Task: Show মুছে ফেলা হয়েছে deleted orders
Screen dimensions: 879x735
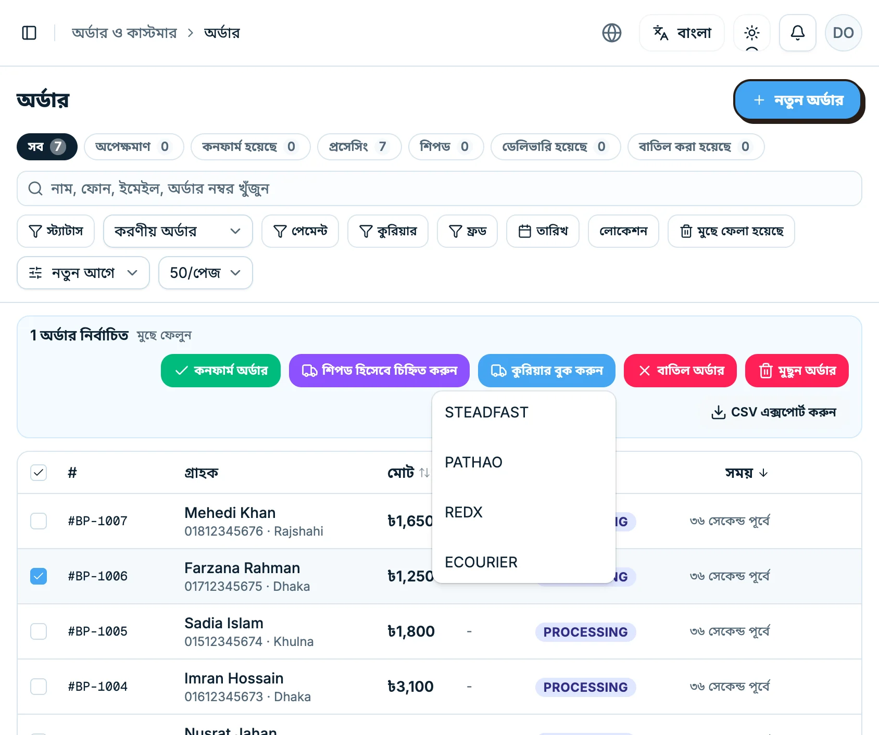Action: [x=731, y=231]
